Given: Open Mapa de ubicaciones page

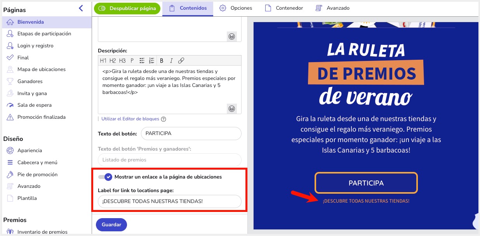Looking at the screenshot, I should (x=47, y=69).
